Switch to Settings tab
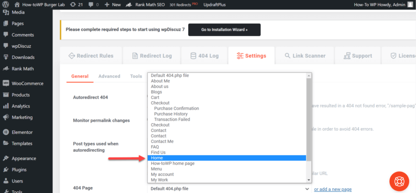The image size is (416, 193). tap(251, 56)
